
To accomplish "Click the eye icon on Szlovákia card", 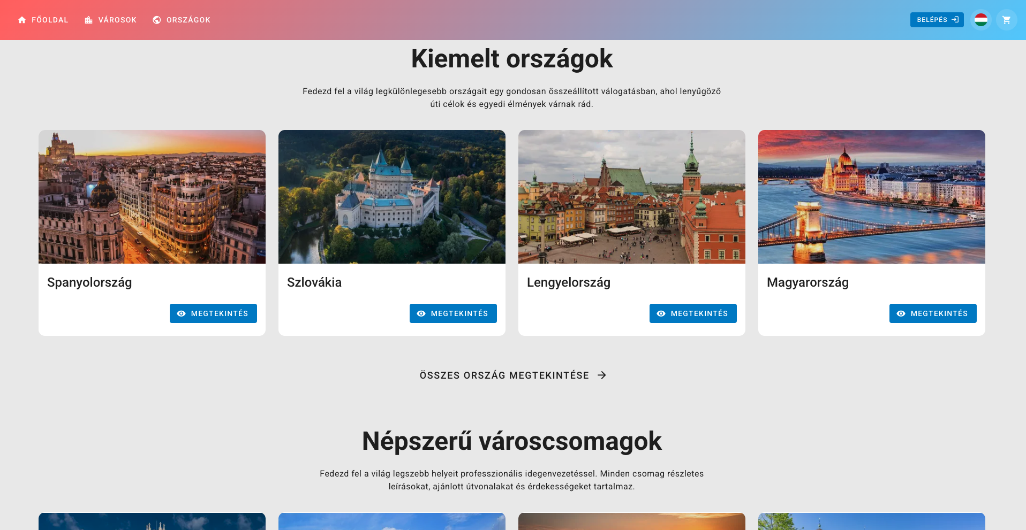I will point(421,313).
